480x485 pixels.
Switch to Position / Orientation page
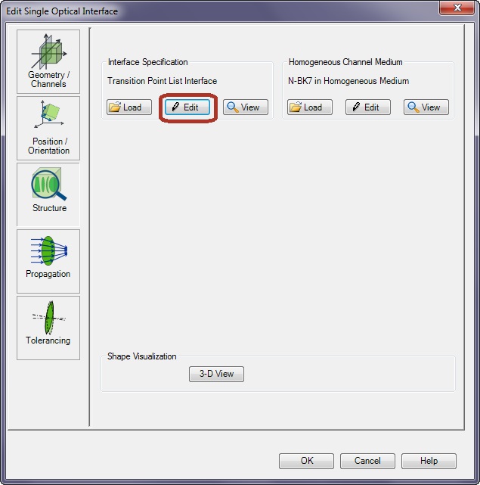(48, 128)
